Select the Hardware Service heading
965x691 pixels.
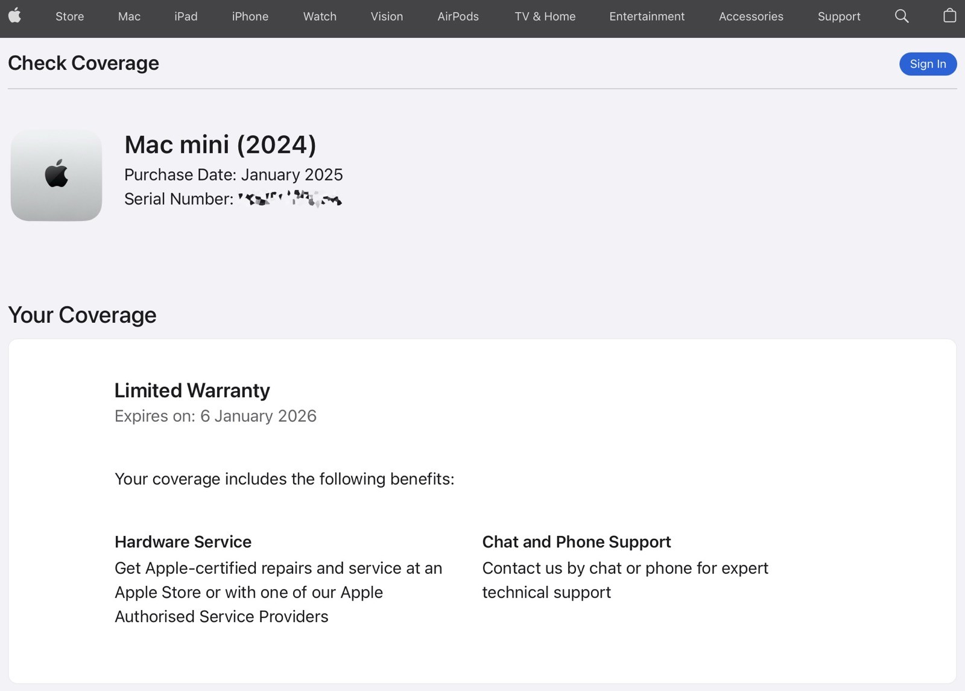pos(183,542)
